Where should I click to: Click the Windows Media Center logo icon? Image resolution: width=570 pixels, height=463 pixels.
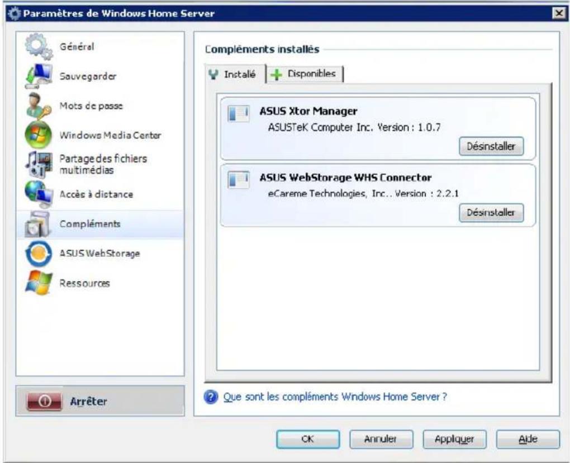point(39,135)
